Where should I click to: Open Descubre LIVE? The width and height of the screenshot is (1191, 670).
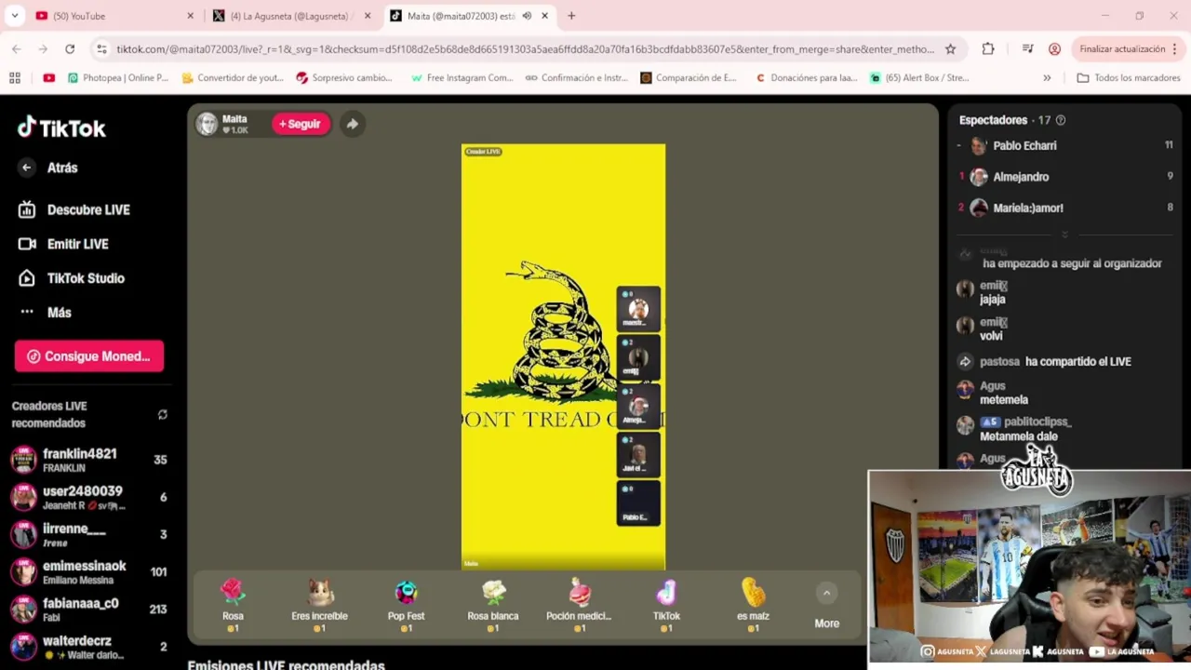click(74, 209)
